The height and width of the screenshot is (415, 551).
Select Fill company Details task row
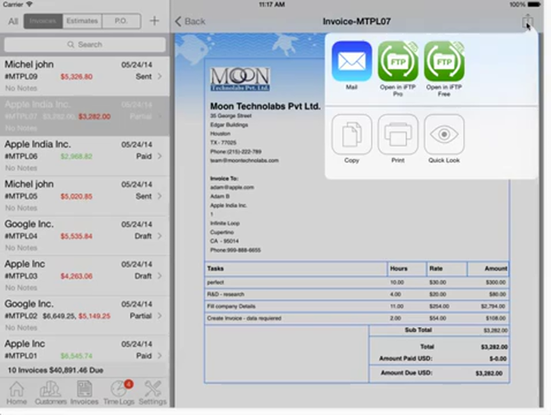point(357,307)
